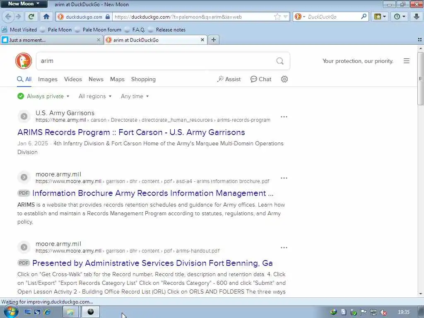The image size is (424, 318).
Task: Open a new tab with plus button
Action: (214, 40)
